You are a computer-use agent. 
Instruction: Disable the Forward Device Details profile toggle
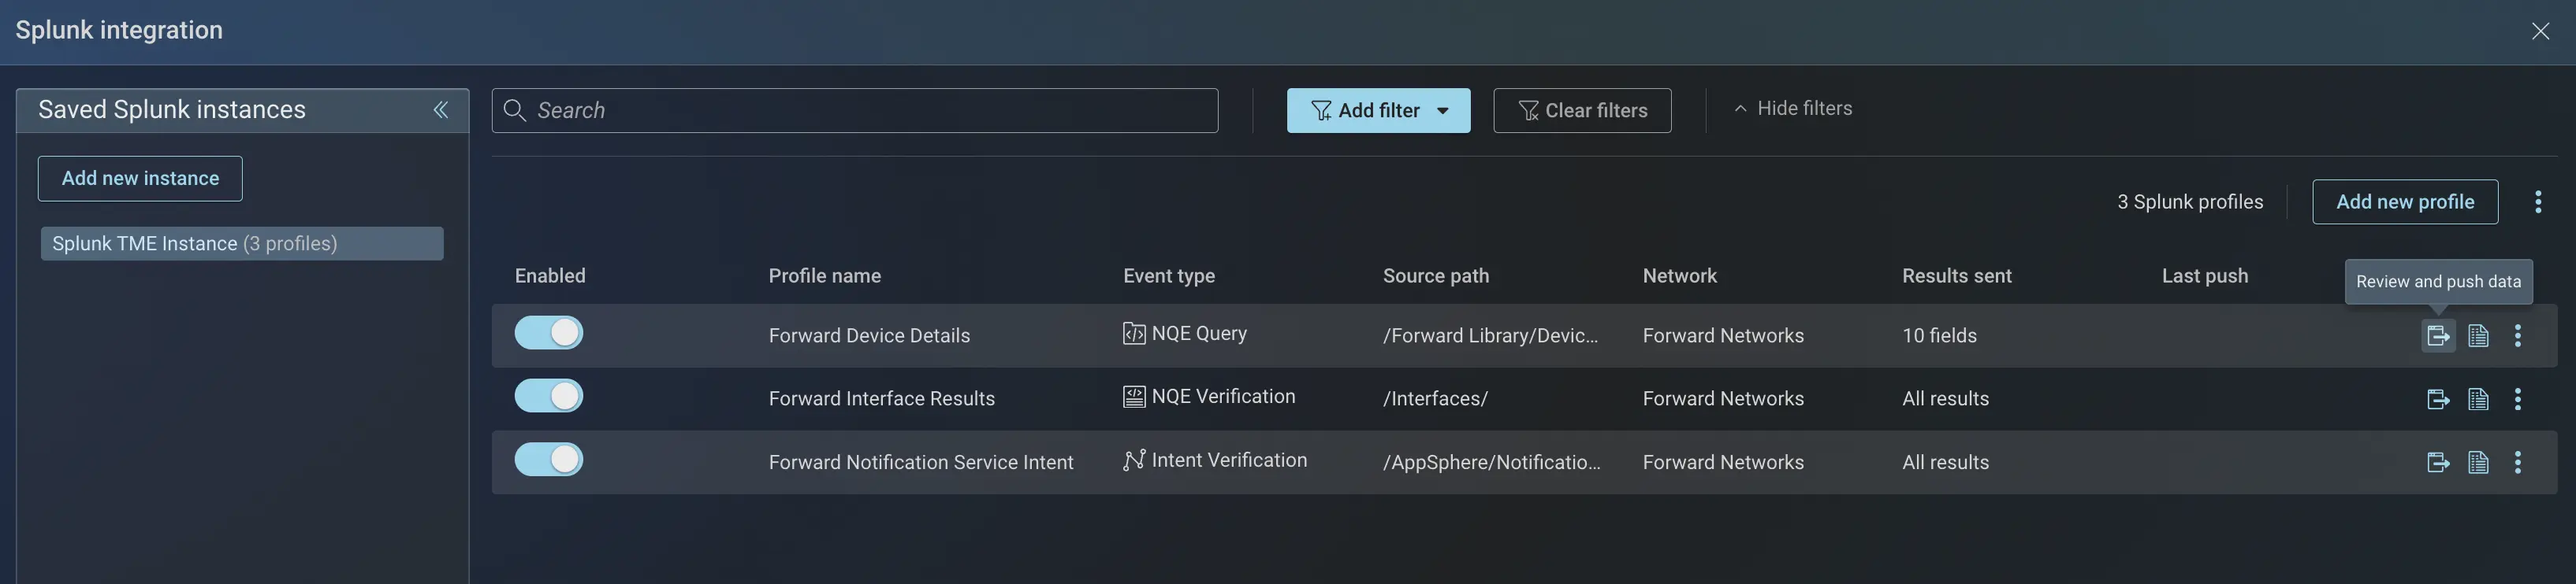point(549,332)
